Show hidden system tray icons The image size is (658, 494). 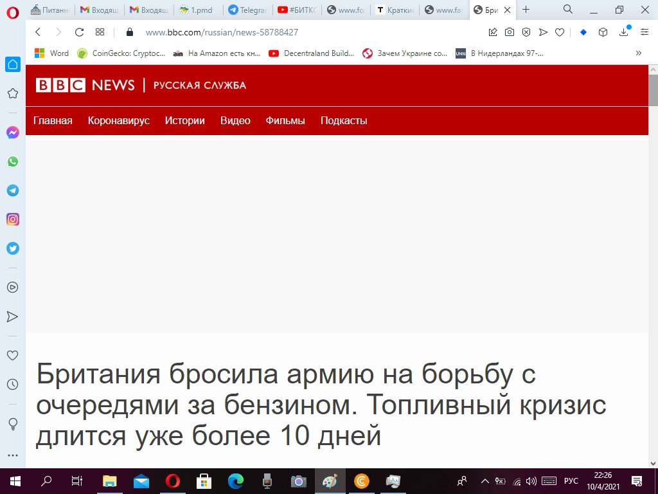coord(485,481)
